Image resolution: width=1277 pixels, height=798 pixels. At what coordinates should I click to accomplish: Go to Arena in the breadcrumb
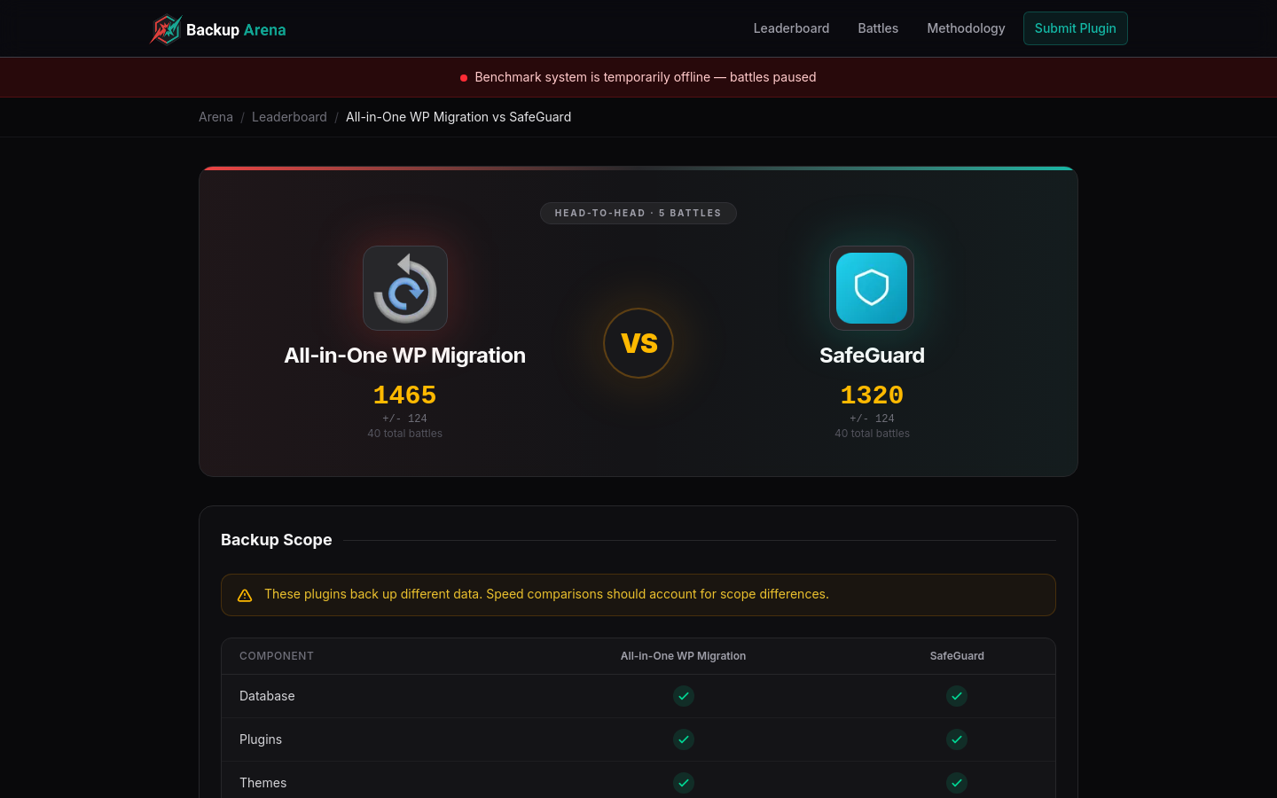coord(215,117)
